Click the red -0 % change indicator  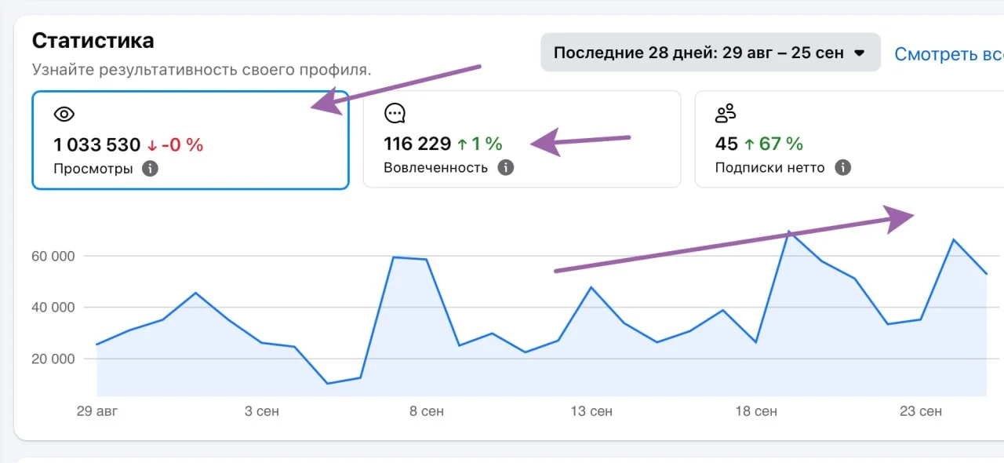click(175, 145)
